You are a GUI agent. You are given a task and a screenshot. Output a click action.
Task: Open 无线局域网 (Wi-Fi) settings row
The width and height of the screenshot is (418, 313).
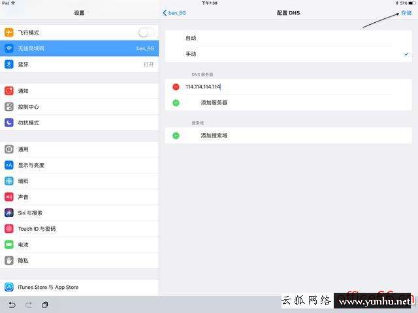(x=80, y=48)
